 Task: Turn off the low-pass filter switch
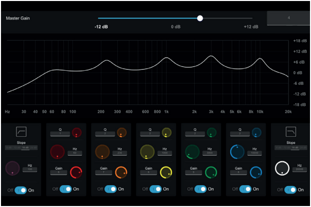tap(291, 190)
